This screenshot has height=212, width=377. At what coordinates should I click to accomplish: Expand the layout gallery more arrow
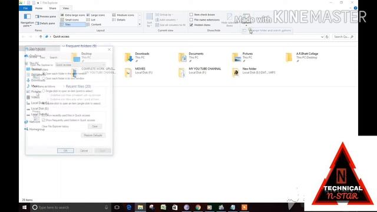click(140, 25)
